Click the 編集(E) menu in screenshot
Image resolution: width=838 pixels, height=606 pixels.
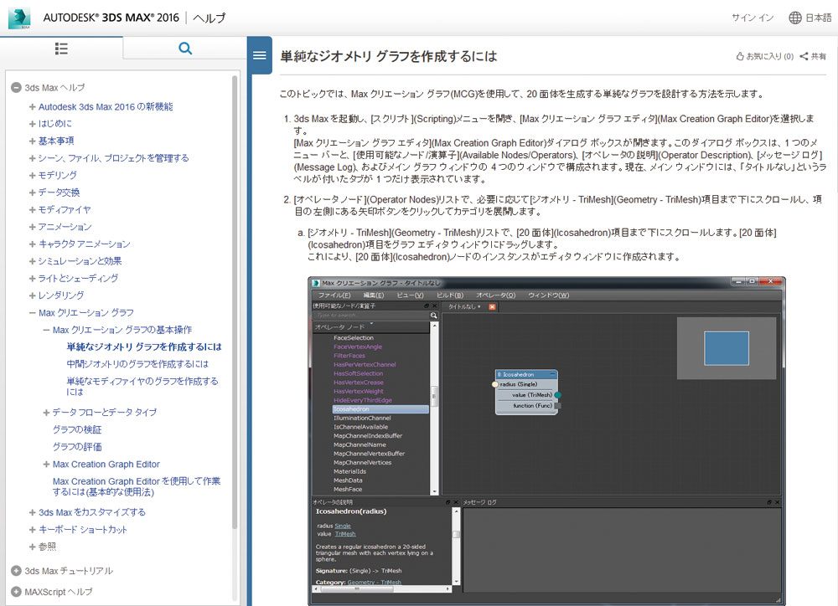click(374, 295)
